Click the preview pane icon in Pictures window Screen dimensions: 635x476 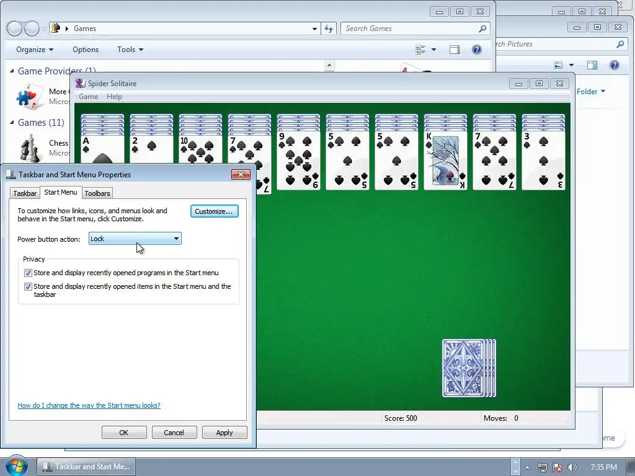tap(592, 65)
